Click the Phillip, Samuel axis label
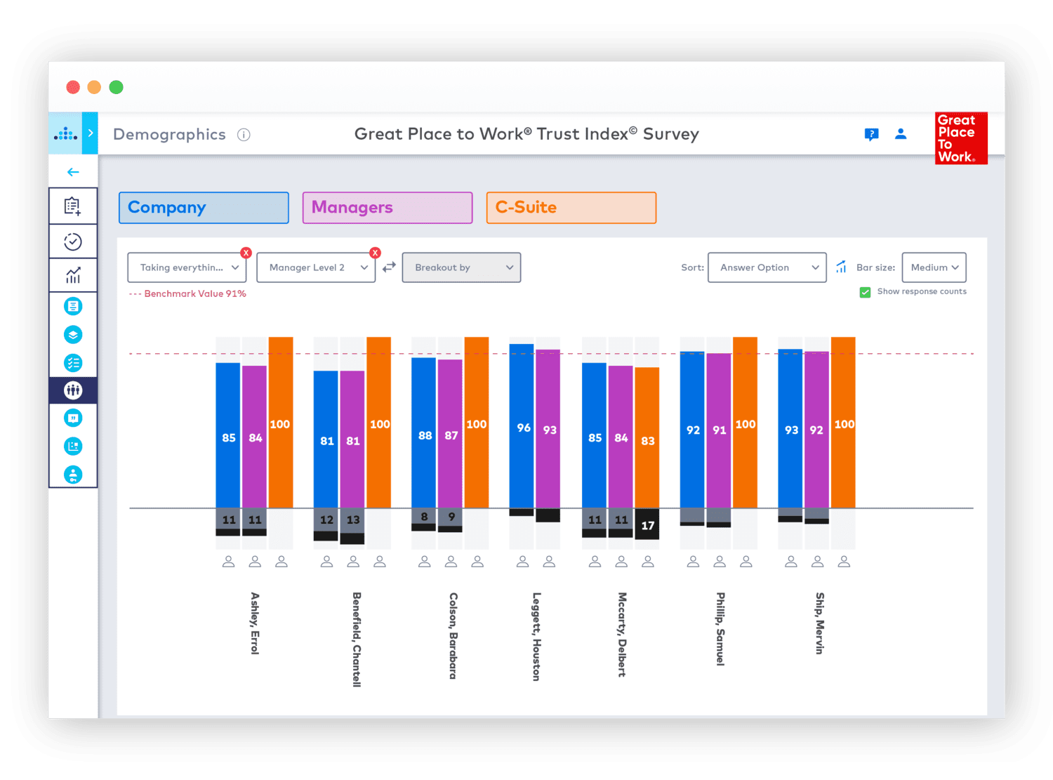 pos(720,628)
